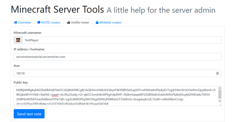Click the thumbs-up icon on Votifier tester

[69, 23]
